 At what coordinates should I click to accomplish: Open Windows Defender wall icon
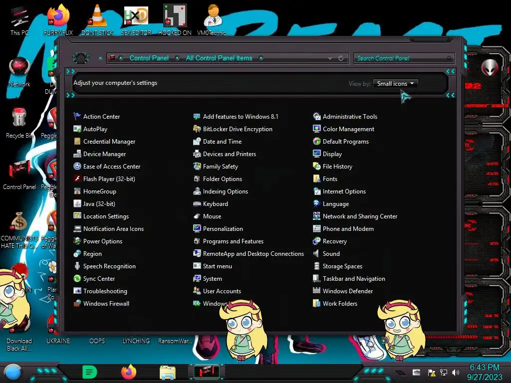pos(317,291)
